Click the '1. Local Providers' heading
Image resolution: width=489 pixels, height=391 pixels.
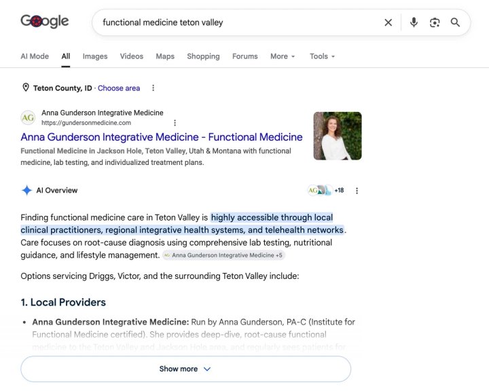(x=63, y=303)
